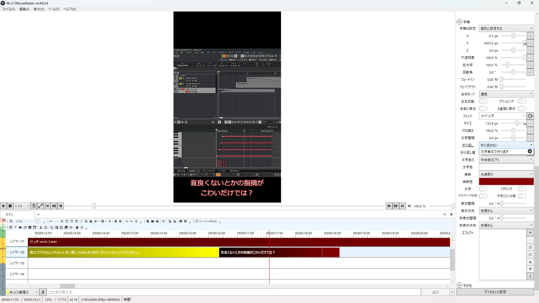Click the ここにセリフを入力 text field
The height and width of the screenshot is (303, 539).
pyautogui.click(x=233, y=292)
